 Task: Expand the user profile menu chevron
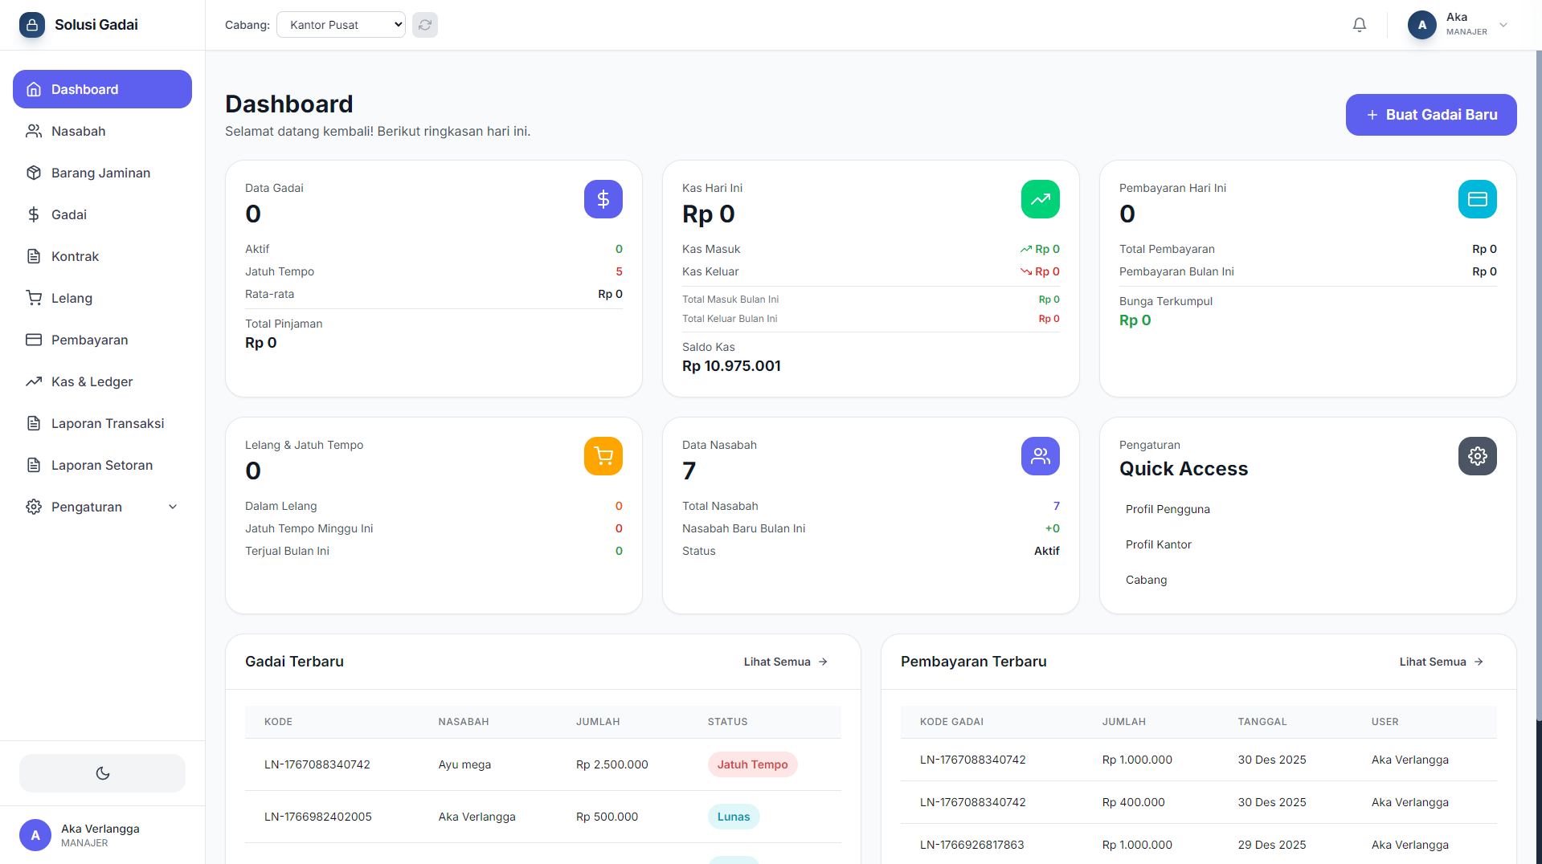[1503, 25]
